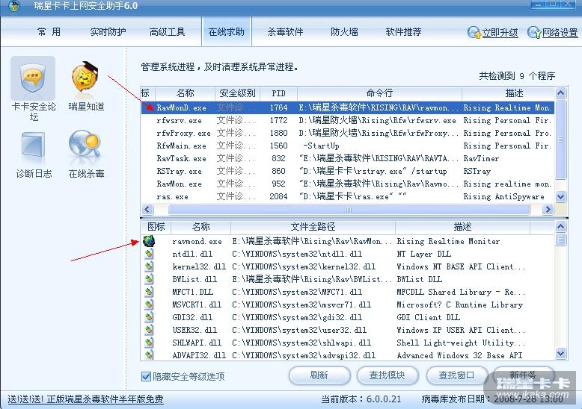Select the RSTray.exe process row
Screen dimensions: 582x409
pos(347,171)
